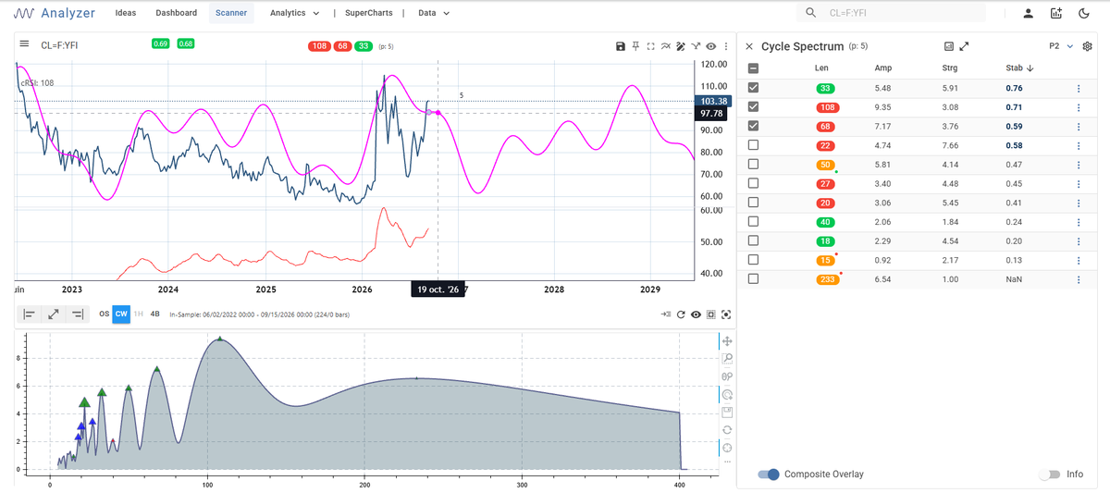The width and height of the screenshot is (1110, 493).
Task: Open row menu for cycle 22
Action: click(x=1079, y=145)
